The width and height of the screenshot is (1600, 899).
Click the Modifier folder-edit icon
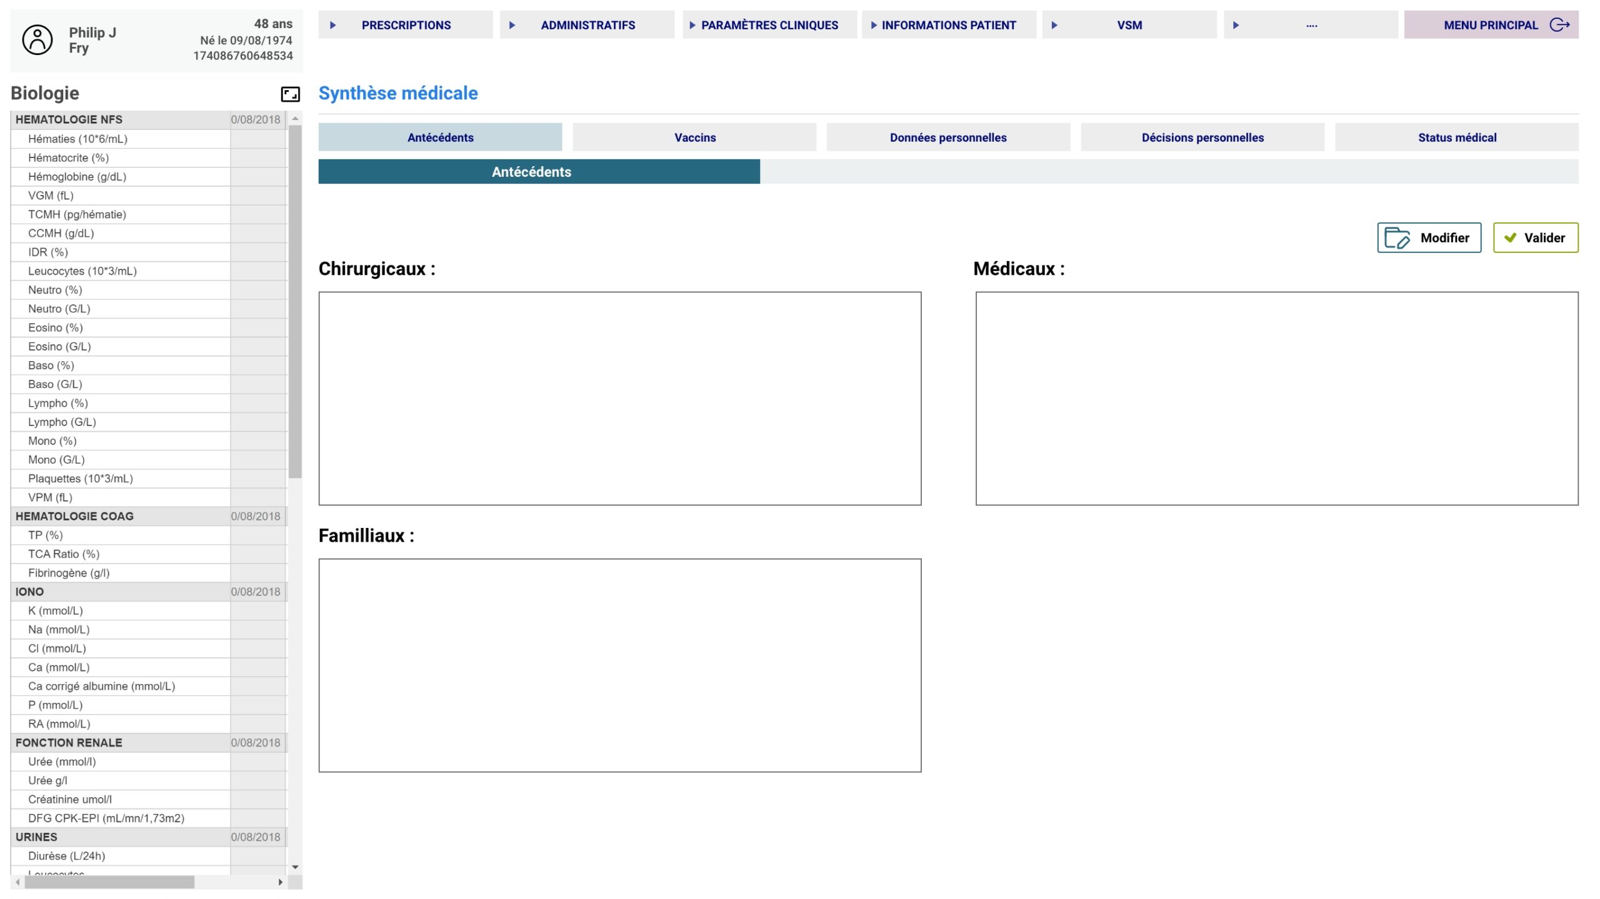point(1396,238)
